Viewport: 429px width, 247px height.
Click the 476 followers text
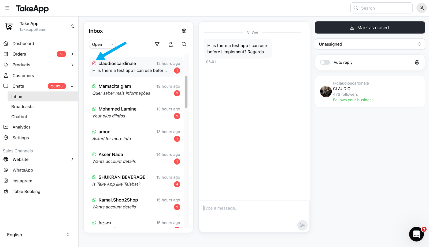pos(345,94)
